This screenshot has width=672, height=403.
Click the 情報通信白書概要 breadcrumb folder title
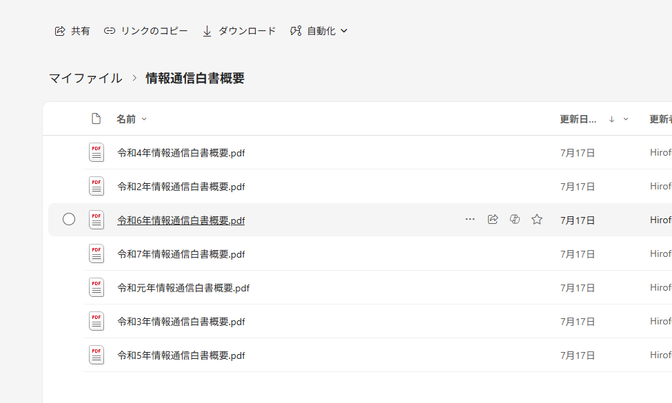(x=195, y=79)
